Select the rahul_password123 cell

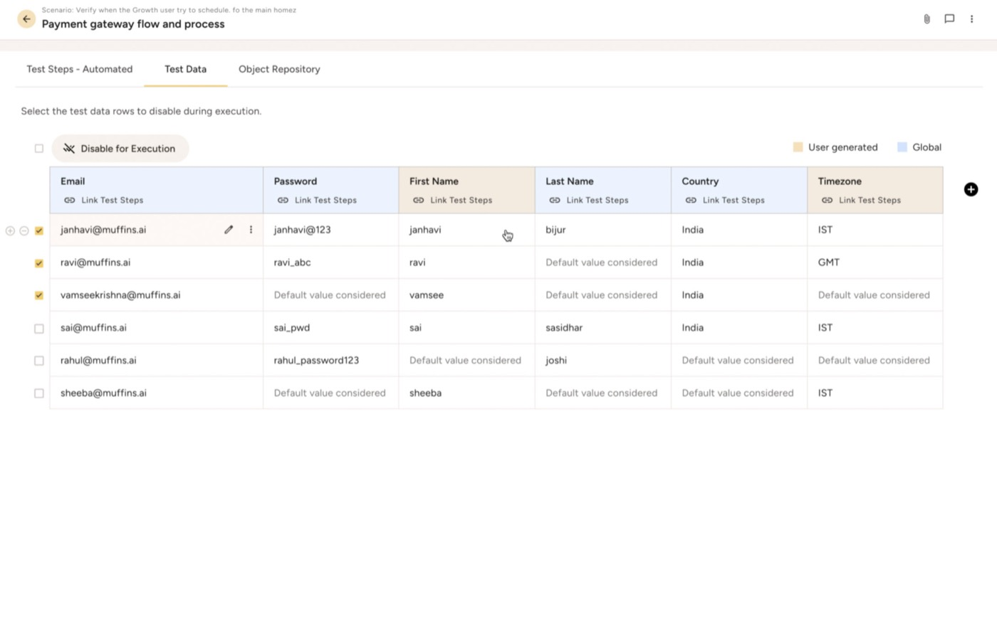331,361
